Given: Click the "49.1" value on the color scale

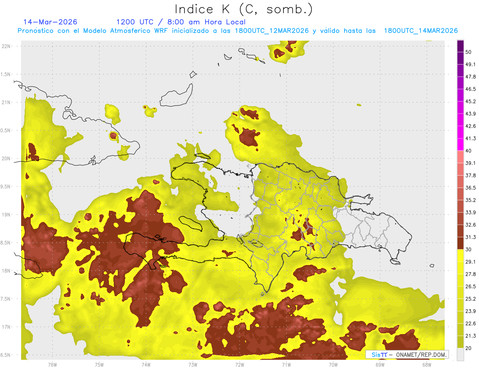Looking at the screenshot, I should coord(471,64).
